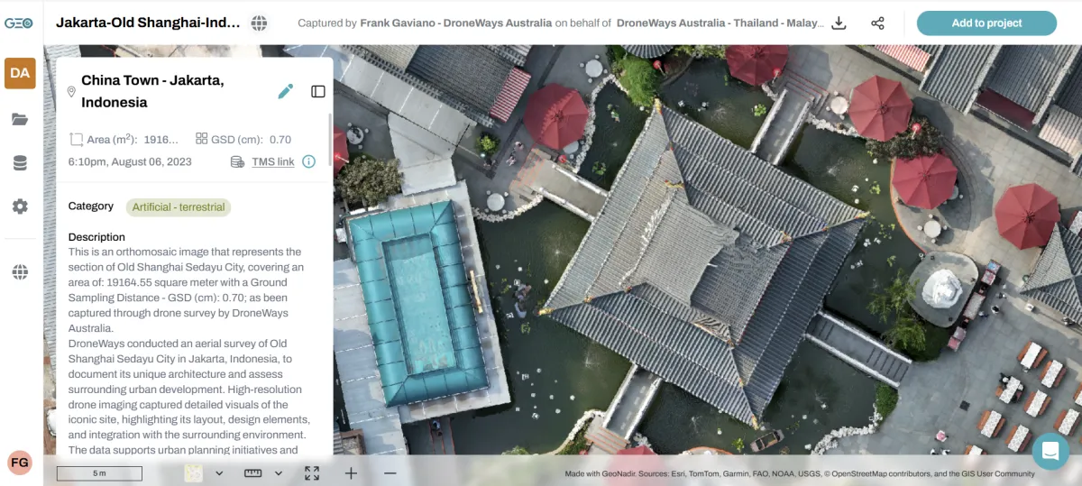Zoom in with the plus button
Image resolution: width=1082 pixels, height=486 pixels.
[351, 472]
